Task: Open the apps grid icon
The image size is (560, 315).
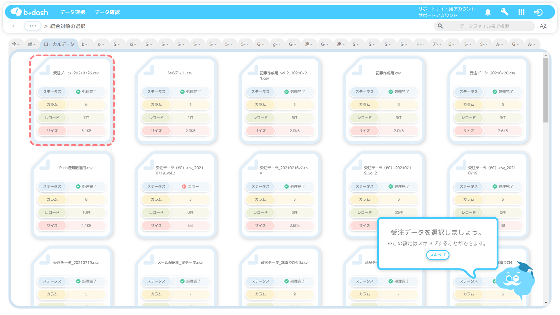Action: point(521,12)
